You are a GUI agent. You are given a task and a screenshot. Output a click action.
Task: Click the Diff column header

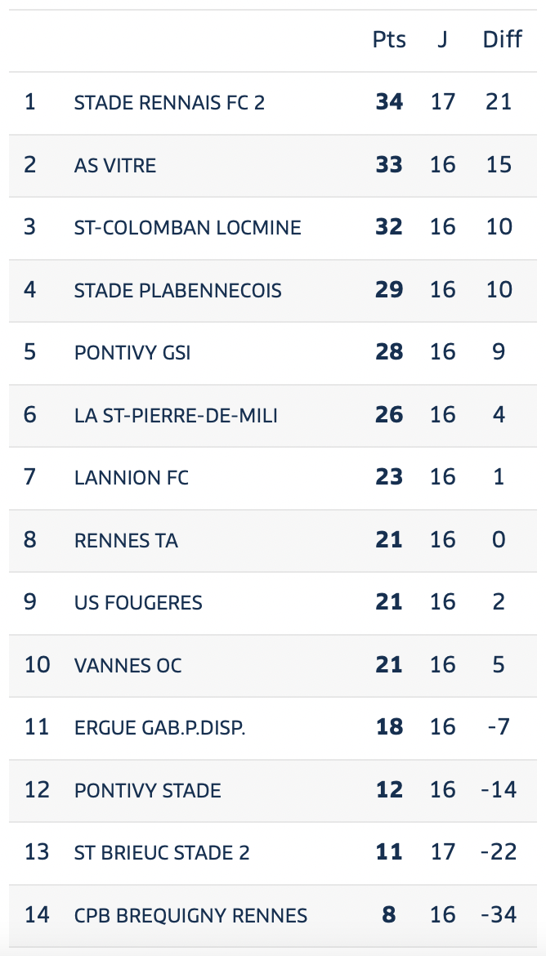click(502, 40)
